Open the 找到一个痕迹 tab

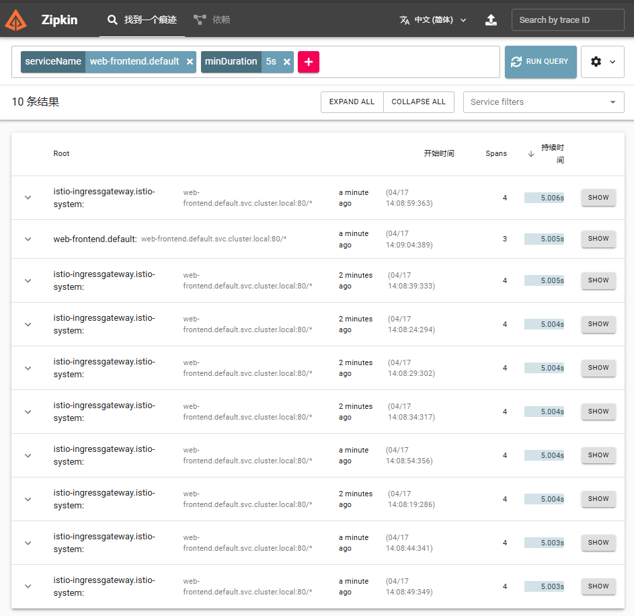[143, 20]
